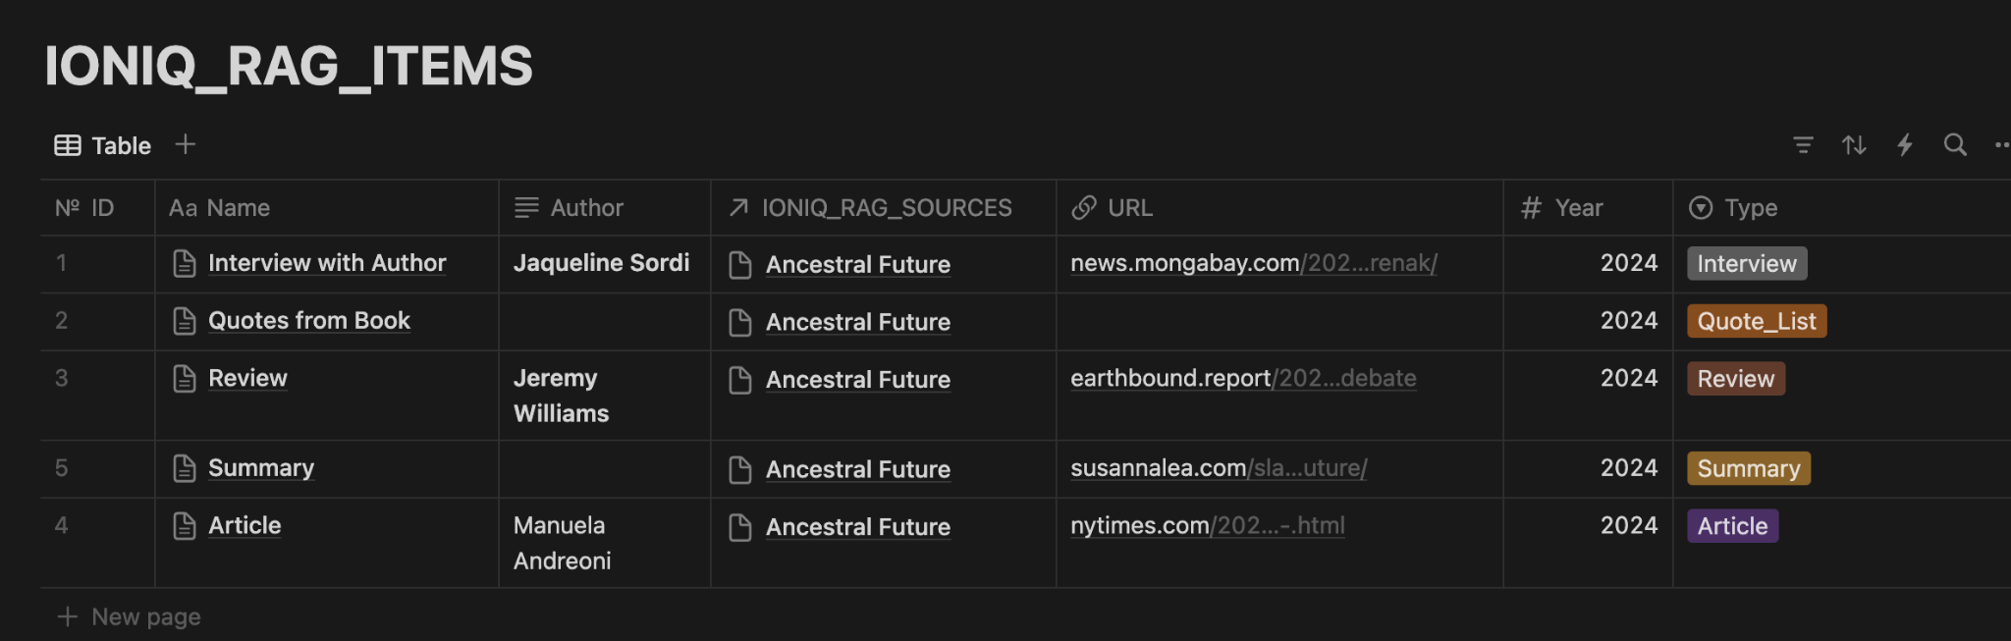Screen dimensions: 2011x641
Task: Add a new view with plus icon
Action: tap(186, 145)
